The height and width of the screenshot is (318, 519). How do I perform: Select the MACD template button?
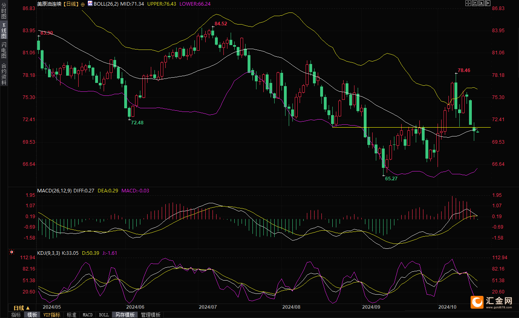pos(88,315)
